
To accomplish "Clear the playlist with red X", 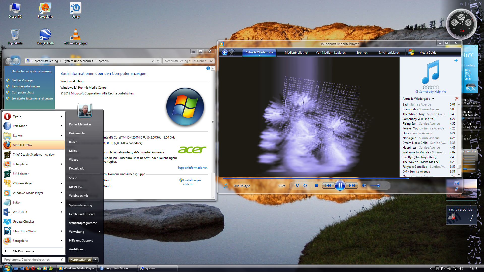I will [457, 99].
